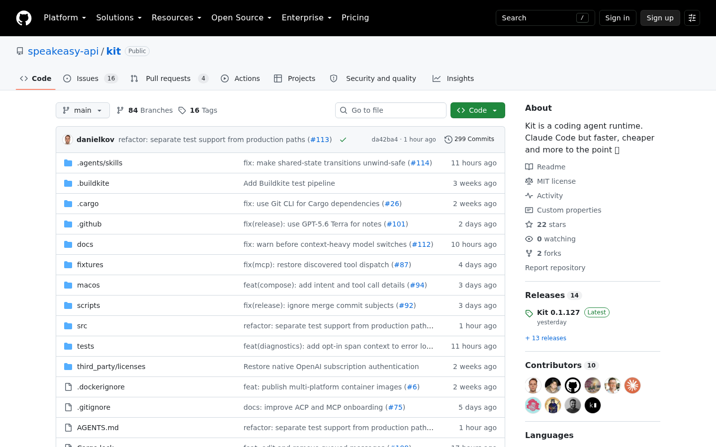Expand the Solutions menu
716x447 pixels.
(x=119, y=18)
